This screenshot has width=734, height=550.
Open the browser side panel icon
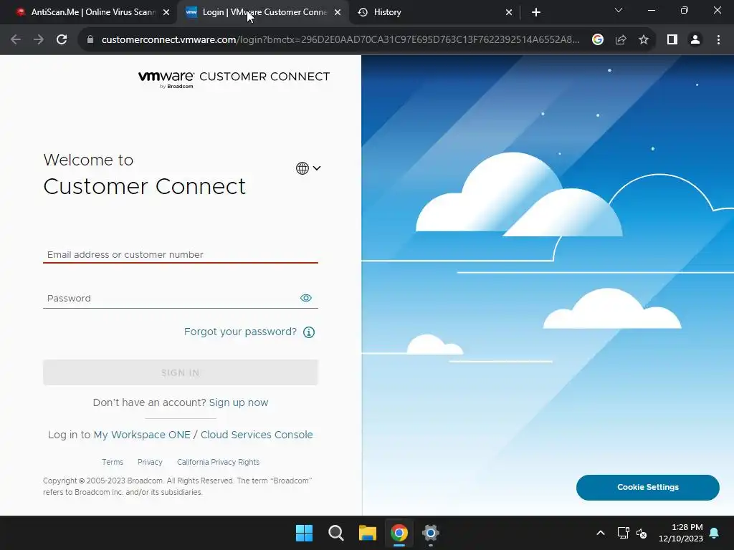coord(672,40)
